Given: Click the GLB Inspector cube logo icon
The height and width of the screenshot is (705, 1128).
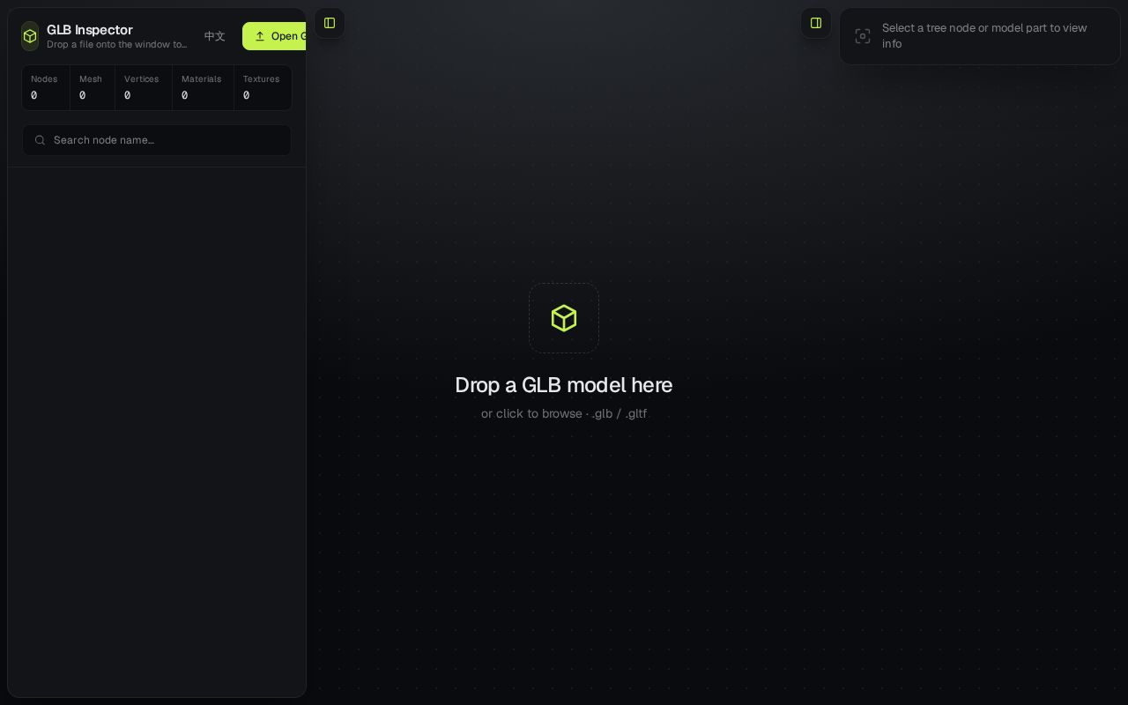Looking at the screenshot, I should pos(30,36).
